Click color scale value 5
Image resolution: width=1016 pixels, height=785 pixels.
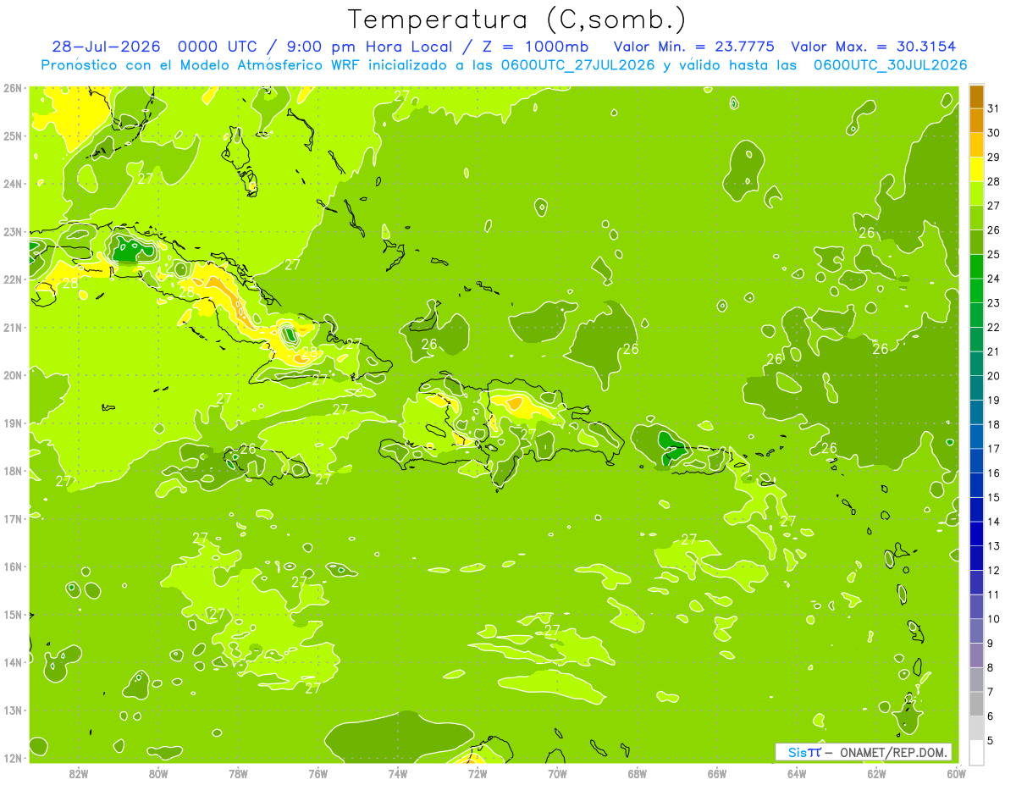pyautogui.click(x=991, y=741)
